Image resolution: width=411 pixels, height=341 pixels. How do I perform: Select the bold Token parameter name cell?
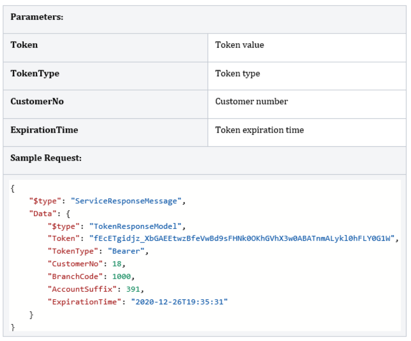(24, 45)
